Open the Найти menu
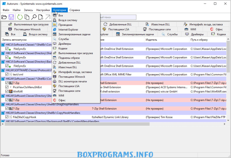Image resolution: width=231 pixels, height=158 pixels. (x=17, y=10)
